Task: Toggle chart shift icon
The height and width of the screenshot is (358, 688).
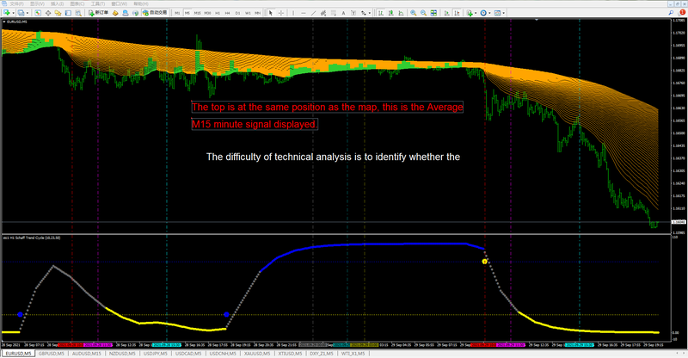Action: pos(457,13)
